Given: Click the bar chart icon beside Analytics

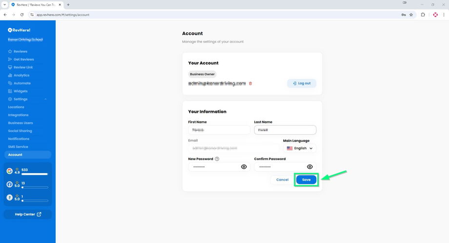Looking at the screenshot, I should [10, 75].
